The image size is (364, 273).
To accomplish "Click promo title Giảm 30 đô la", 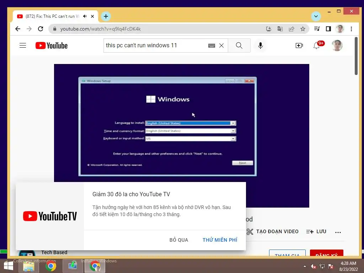I will 131,194.
